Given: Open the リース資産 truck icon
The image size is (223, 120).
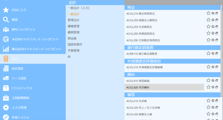Looking at the screenshot, I should tap(6, 78).
